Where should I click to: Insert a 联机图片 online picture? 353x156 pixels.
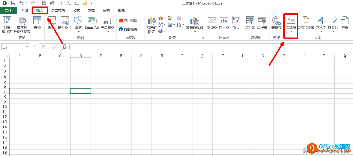pos(65,23)
